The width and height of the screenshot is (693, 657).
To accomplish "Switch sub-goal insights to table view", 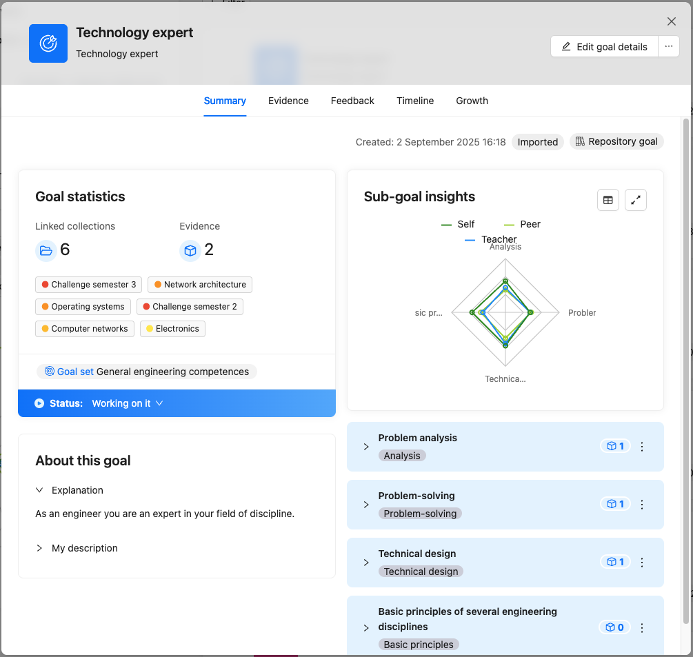I will coord(608,200).
